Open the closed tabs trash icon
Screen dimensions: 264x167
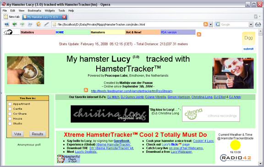pos(256,17)
